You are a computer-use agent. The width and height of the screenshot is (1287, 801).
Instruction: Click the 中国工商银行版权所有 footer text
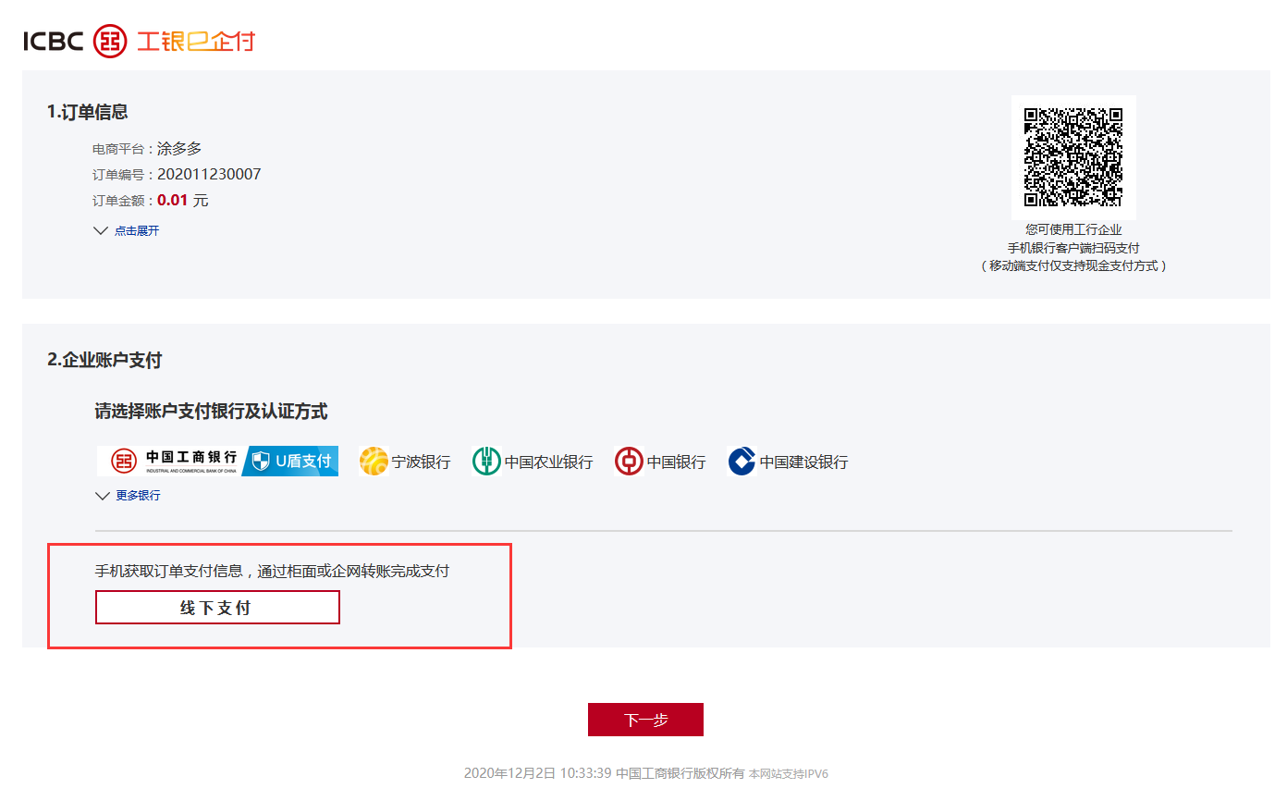click(x=680, y=773)
